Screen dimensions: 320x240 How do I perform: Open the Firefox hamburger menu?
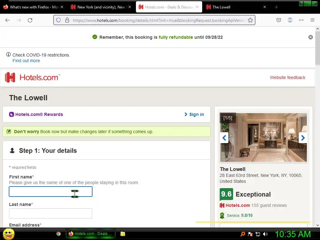(312, 20)
